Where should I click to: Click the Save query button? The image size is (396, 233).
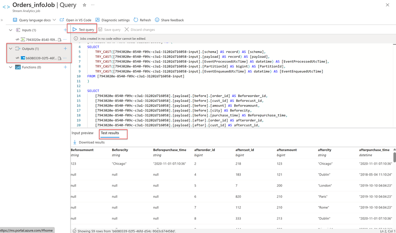point(109,30)
